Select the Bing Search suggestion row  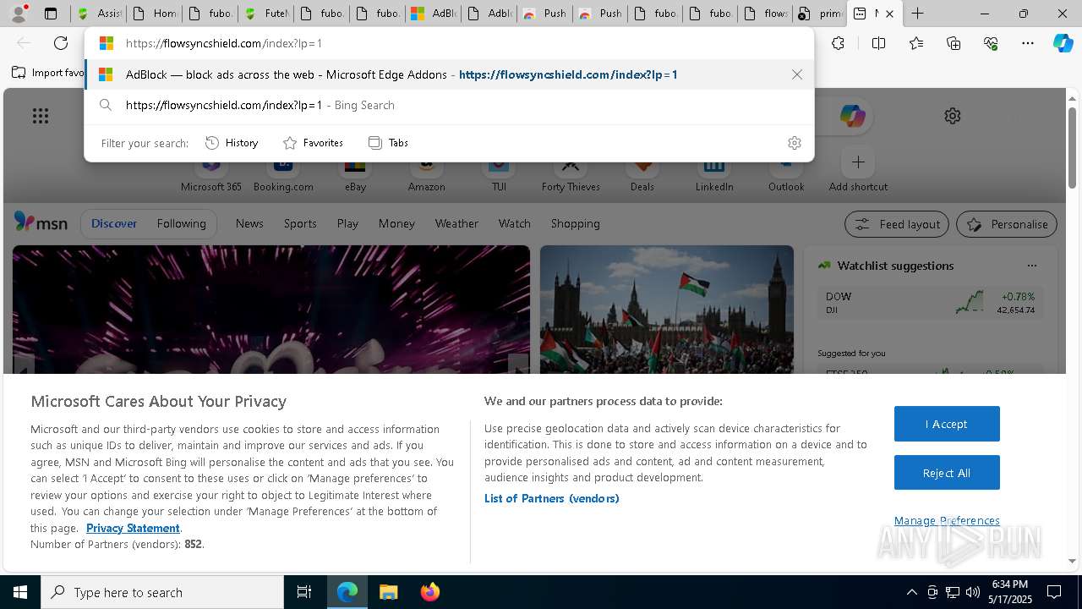[x=449, y=105]
